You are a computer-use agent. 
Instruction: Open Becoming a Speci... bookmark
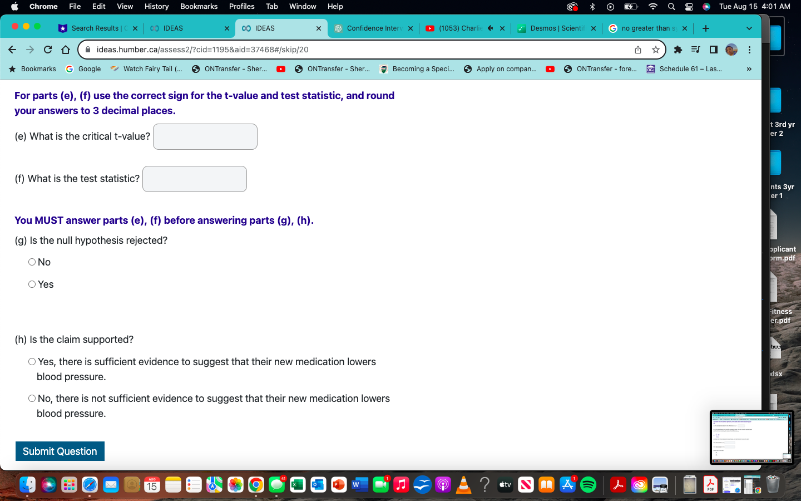point(417,69)
